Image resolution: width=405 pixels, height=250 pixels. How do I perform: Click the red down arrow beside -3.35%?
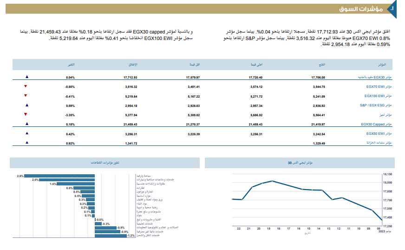(26, 114)
